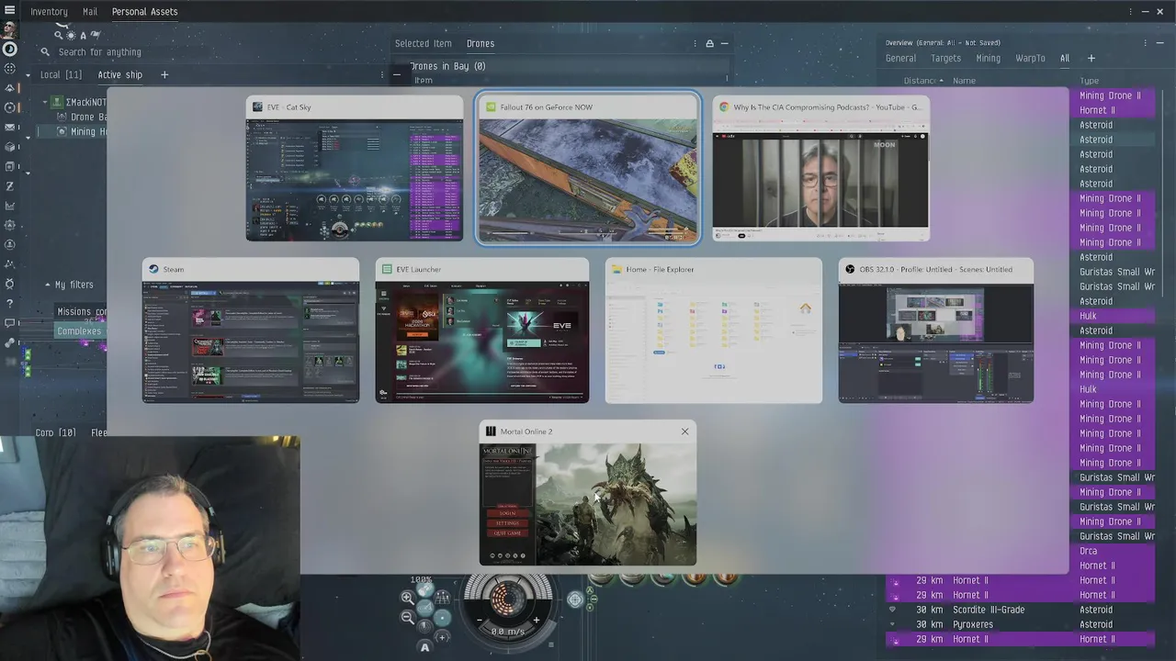The image size is (1176, 661).
Task: Select the Orca row in Overview type column
Action: (1114, 551)
